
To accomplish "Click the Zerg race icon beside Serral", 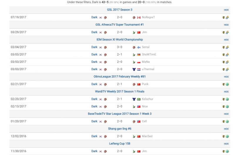I will coord(134,47).
